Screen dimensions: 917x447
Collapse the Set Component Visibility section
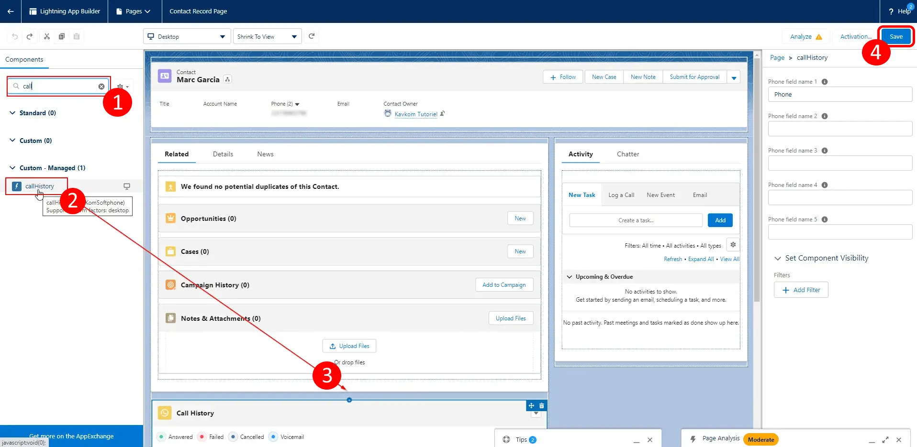tap(778, 258)
